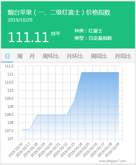Open the 月同比 tab
The height and width of the screenshot is (165, 136).
123,56
